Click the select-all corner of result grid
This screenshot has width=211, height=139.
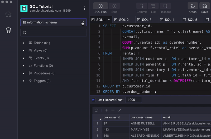(x=97, y=117)
